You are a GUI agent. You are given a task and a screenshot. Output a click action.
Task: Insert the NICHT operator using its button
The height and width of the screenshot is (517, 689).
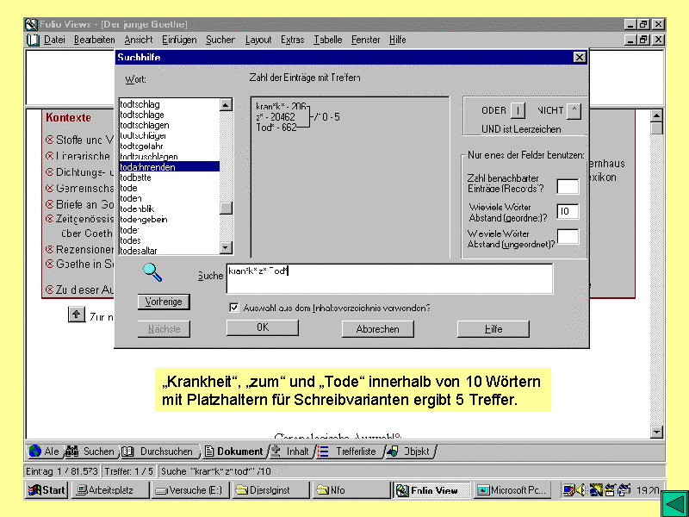pos(574,110)
